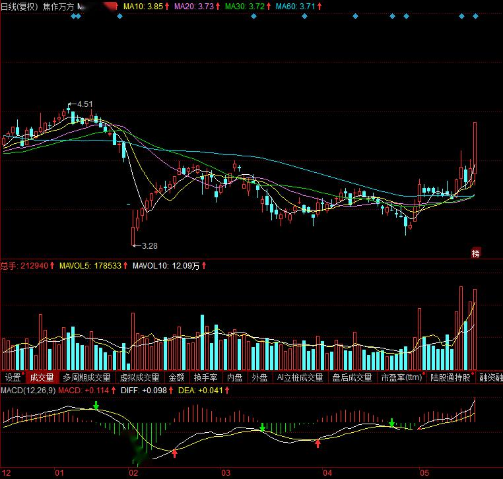Click the rightmost blue diamond event marker
Image resolution: width=503 pixels, height=479 pixels.
pyautogui.click(x=475, y=16)
